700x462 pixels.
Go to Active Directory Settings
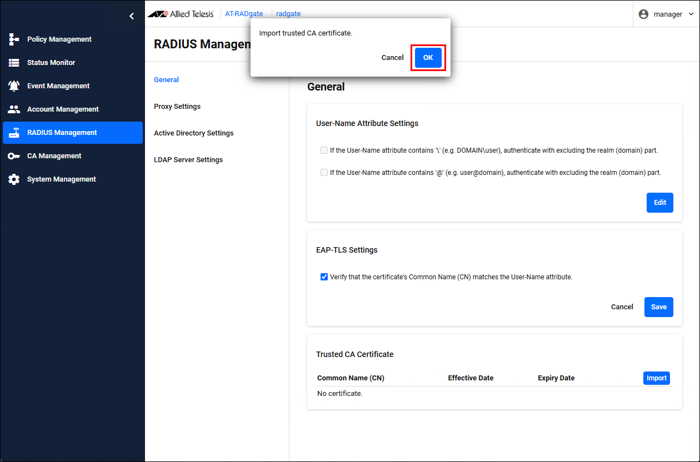click(x=194, y=133)
